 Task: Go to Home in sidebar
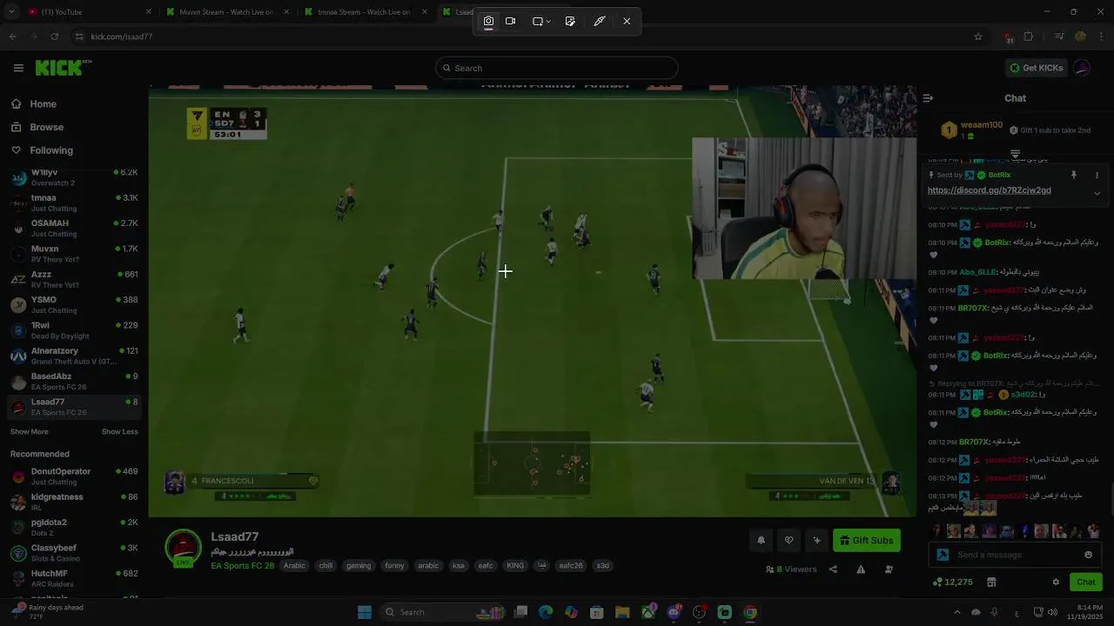point(43,103)
